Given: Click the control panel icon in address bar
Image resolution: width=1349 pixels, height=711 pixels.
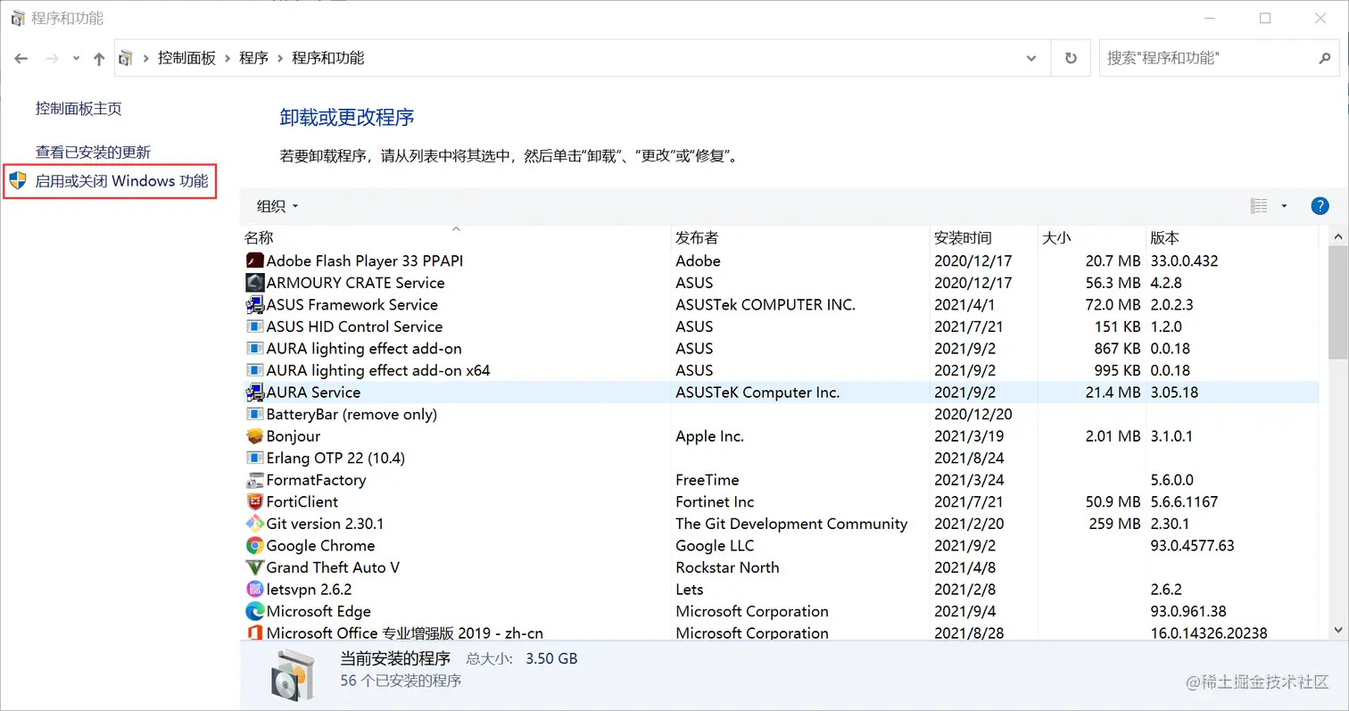Looking at the screenshot, I should (126, 58).
